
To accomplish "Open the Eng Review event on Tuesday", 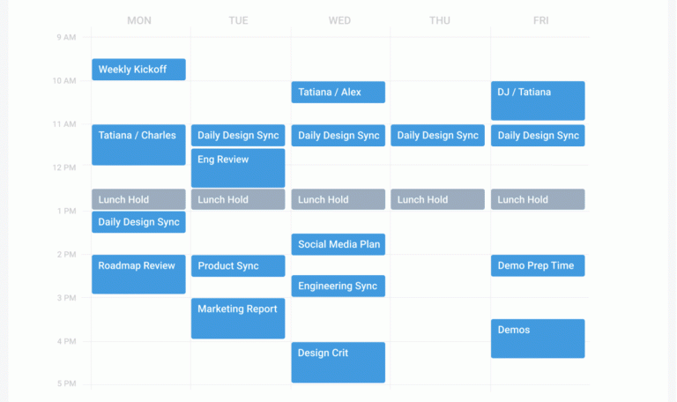I will [x=238, y=167].
